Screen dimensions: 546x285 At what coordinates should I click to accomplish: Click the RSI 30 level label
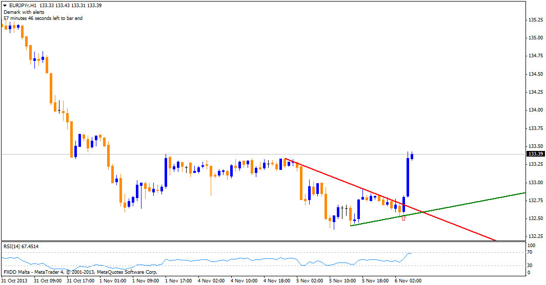click(532, 265)
